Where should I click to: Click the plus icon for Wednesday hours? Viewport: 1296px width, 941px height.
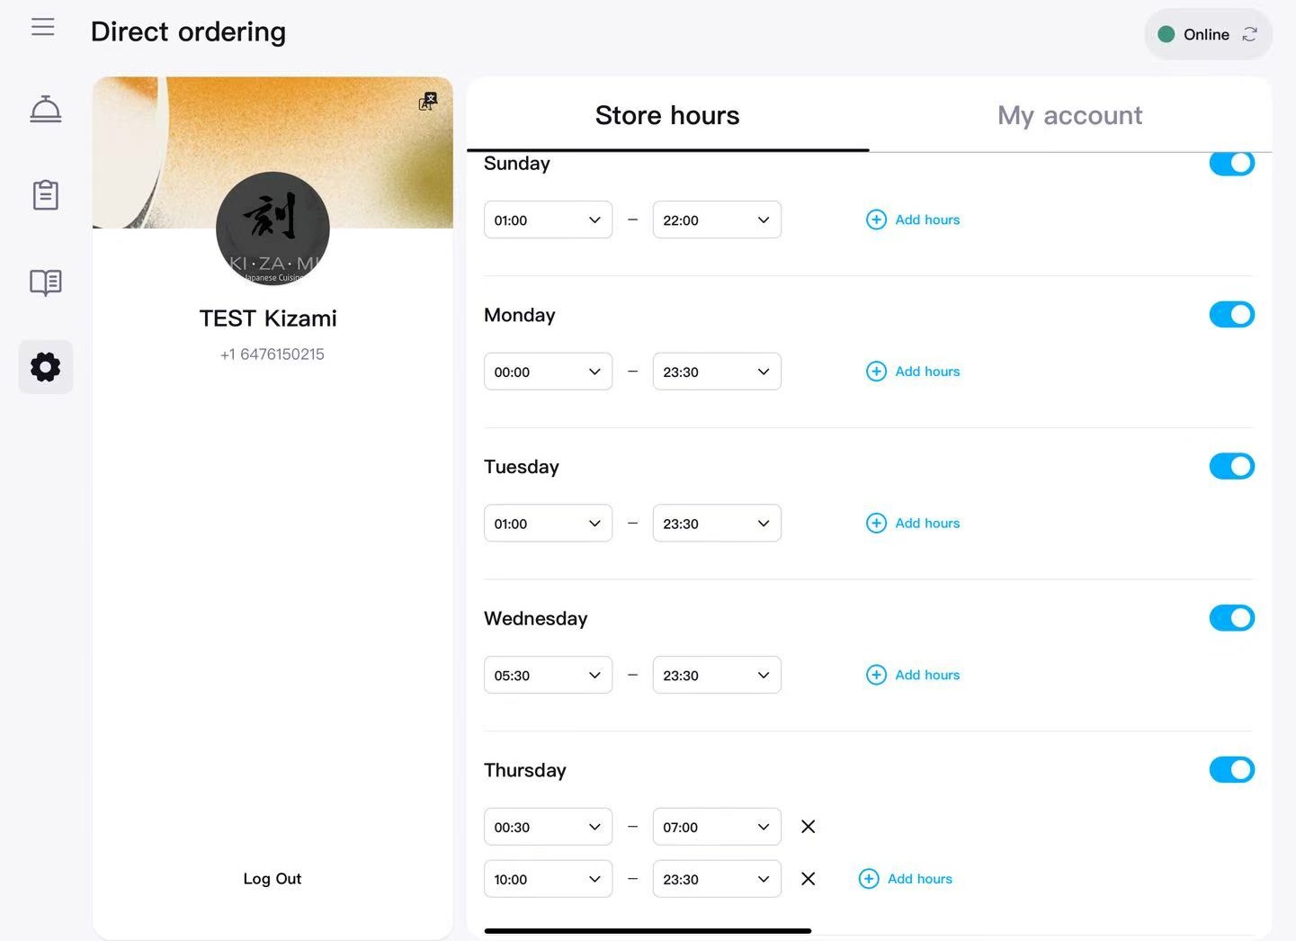coord(876,675)
